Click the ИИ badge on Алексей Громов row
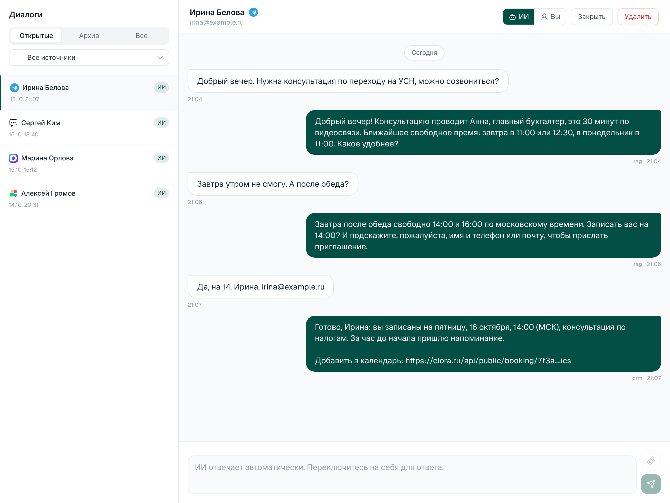This screenshot has height=503, width=670. pos(161,193)
